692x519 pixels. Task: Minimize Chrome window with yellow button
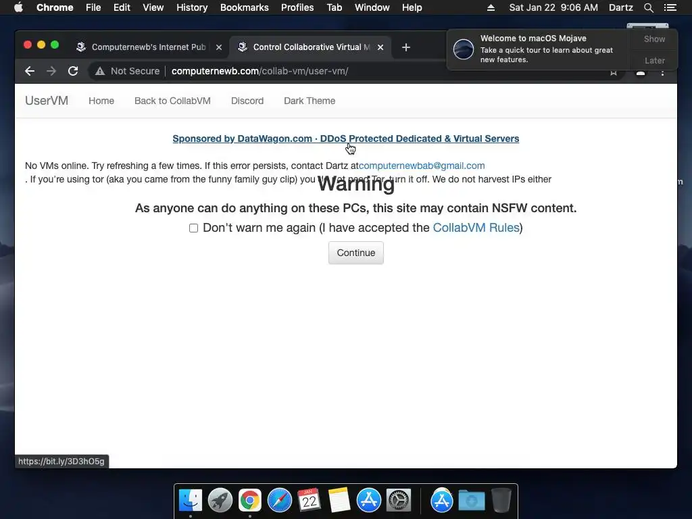point(41,45)
